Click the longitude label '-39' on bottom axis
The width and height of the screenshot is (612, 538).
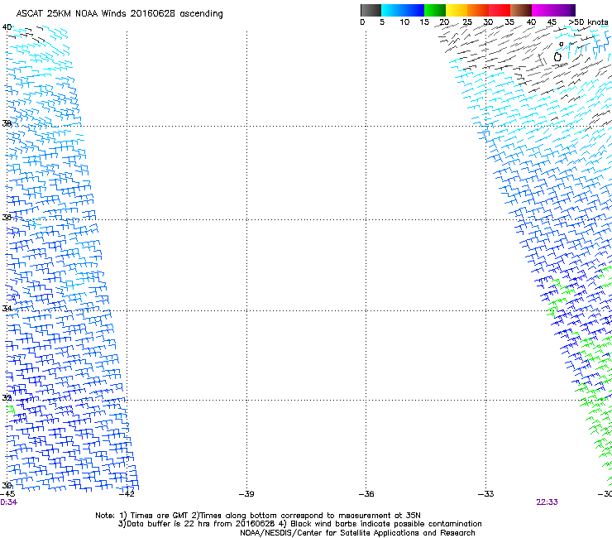(246, 494)
